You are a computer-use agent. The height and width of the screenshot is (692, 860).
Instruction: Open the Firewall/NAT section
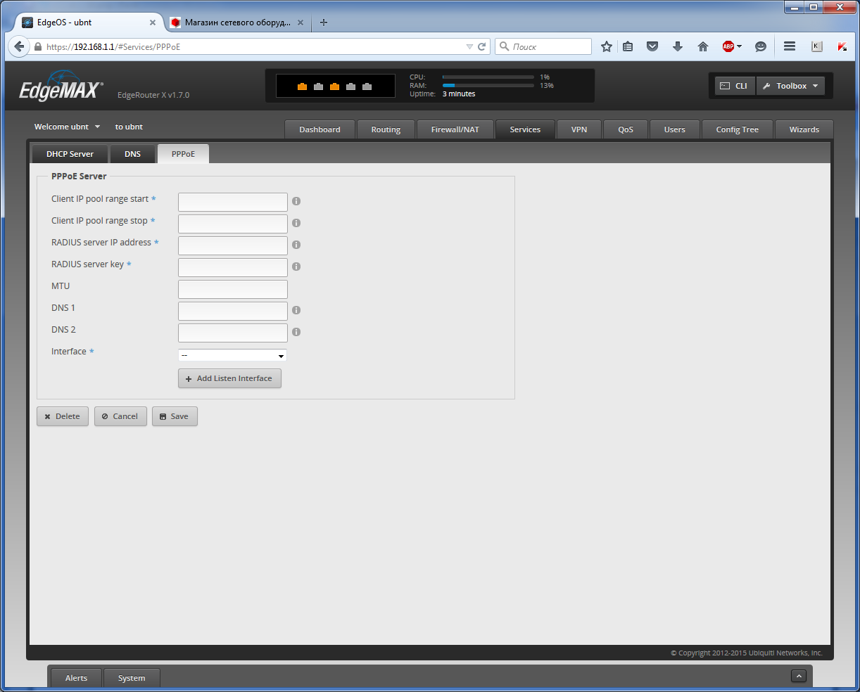click(x=455, y=129)
